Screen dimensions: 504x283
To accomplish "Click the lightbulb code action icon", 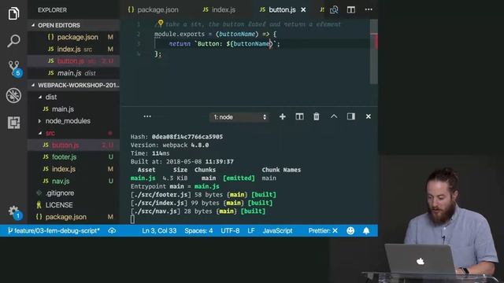I will (x=161, y=23).
